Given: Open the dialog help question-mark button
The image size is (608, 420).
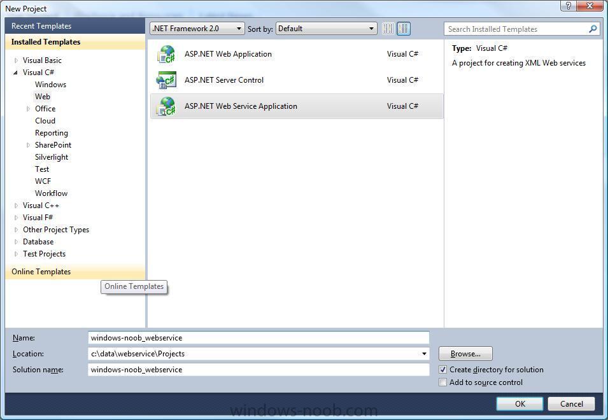Looking at the screenshot, I should pos(568,6).
